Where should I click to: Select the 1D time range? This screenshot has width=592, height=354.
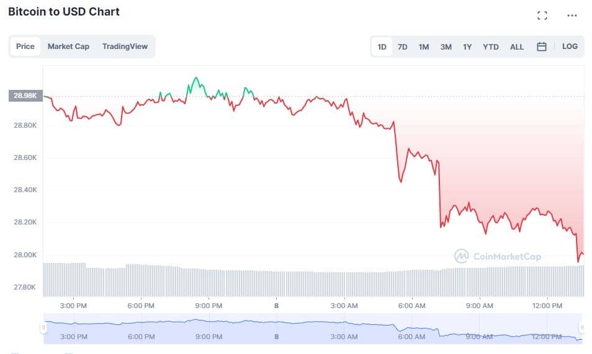click(x=382, y=46)
